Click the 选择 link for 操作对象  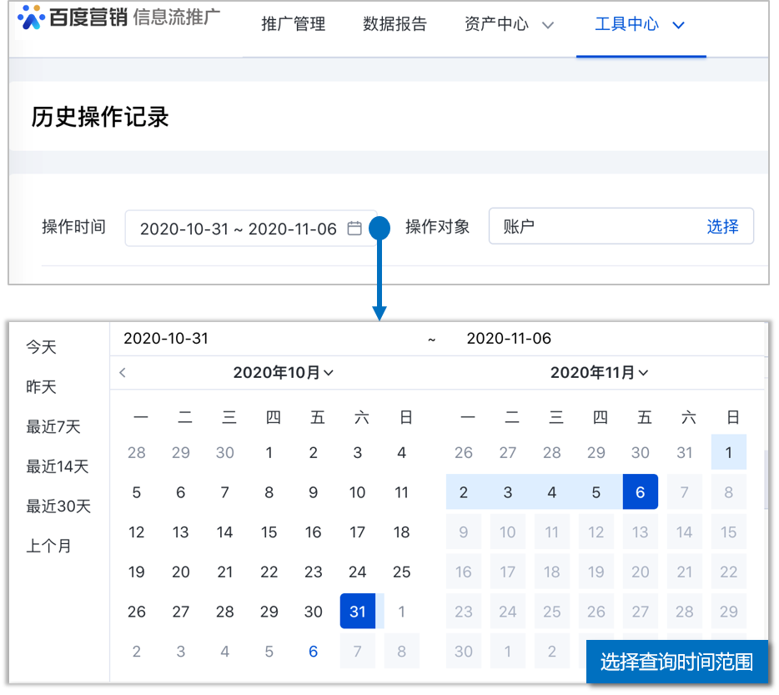(722, 226)
